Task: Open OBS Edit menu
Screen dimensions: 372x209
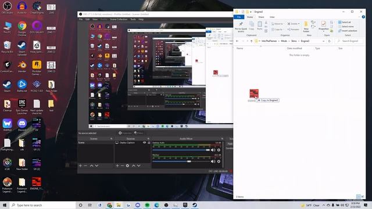Action: [x=88, y=19]
